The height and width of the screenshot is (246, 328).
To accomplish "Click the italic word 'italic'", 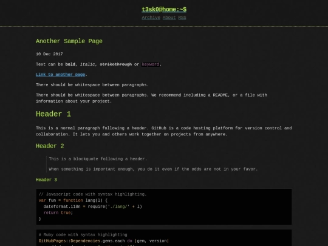I will pyautogui.click(x=87, y=64).
